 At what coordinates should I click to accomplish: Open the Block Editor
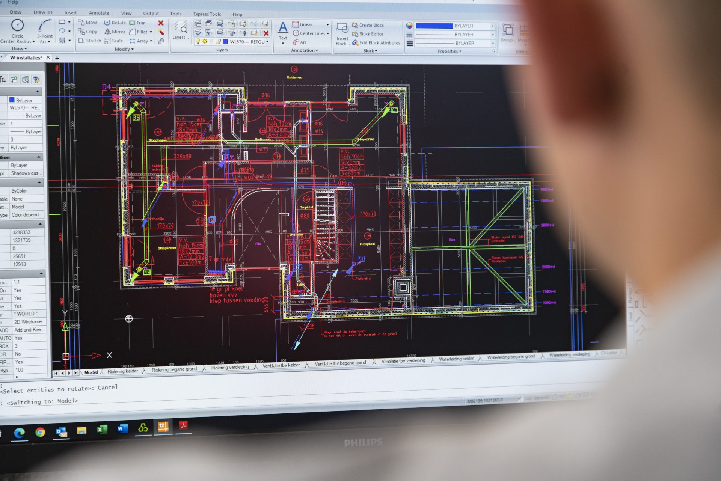368,34
